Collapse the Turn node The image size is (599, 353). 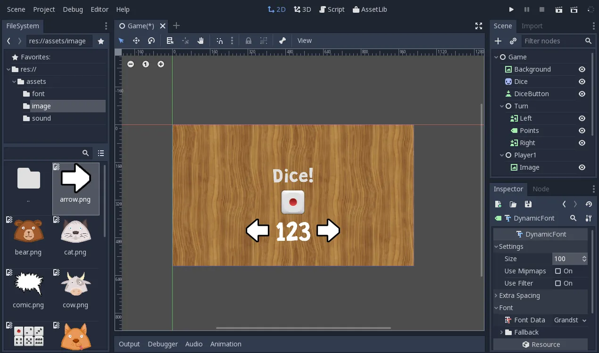click(502, 106)
